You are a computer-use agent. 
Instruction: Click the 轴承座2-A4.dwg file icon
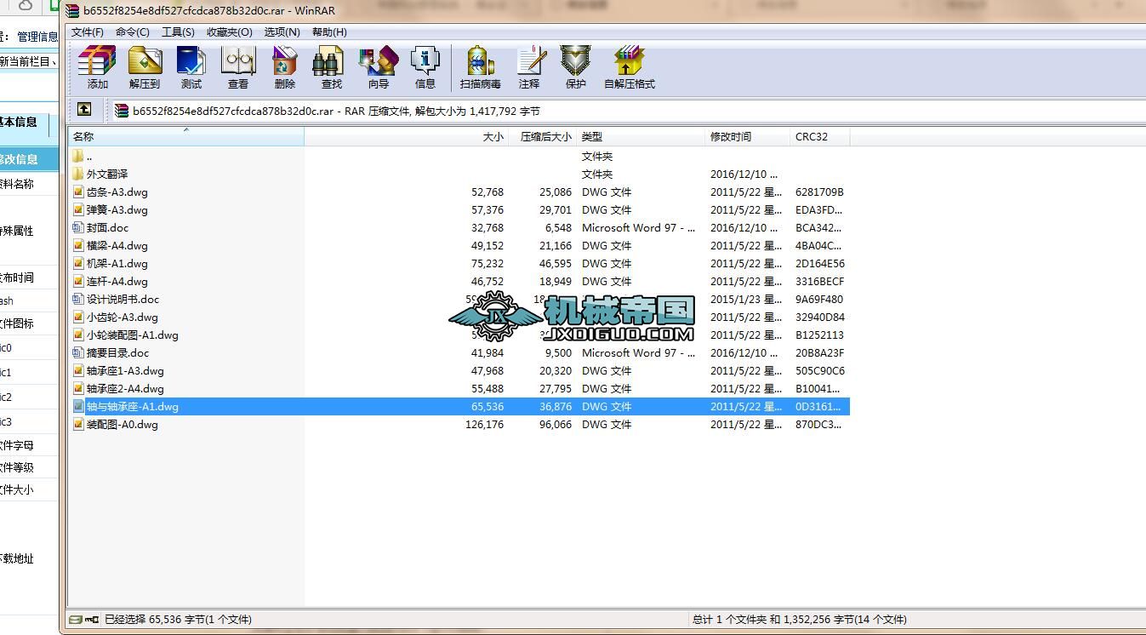pos(78,388)
